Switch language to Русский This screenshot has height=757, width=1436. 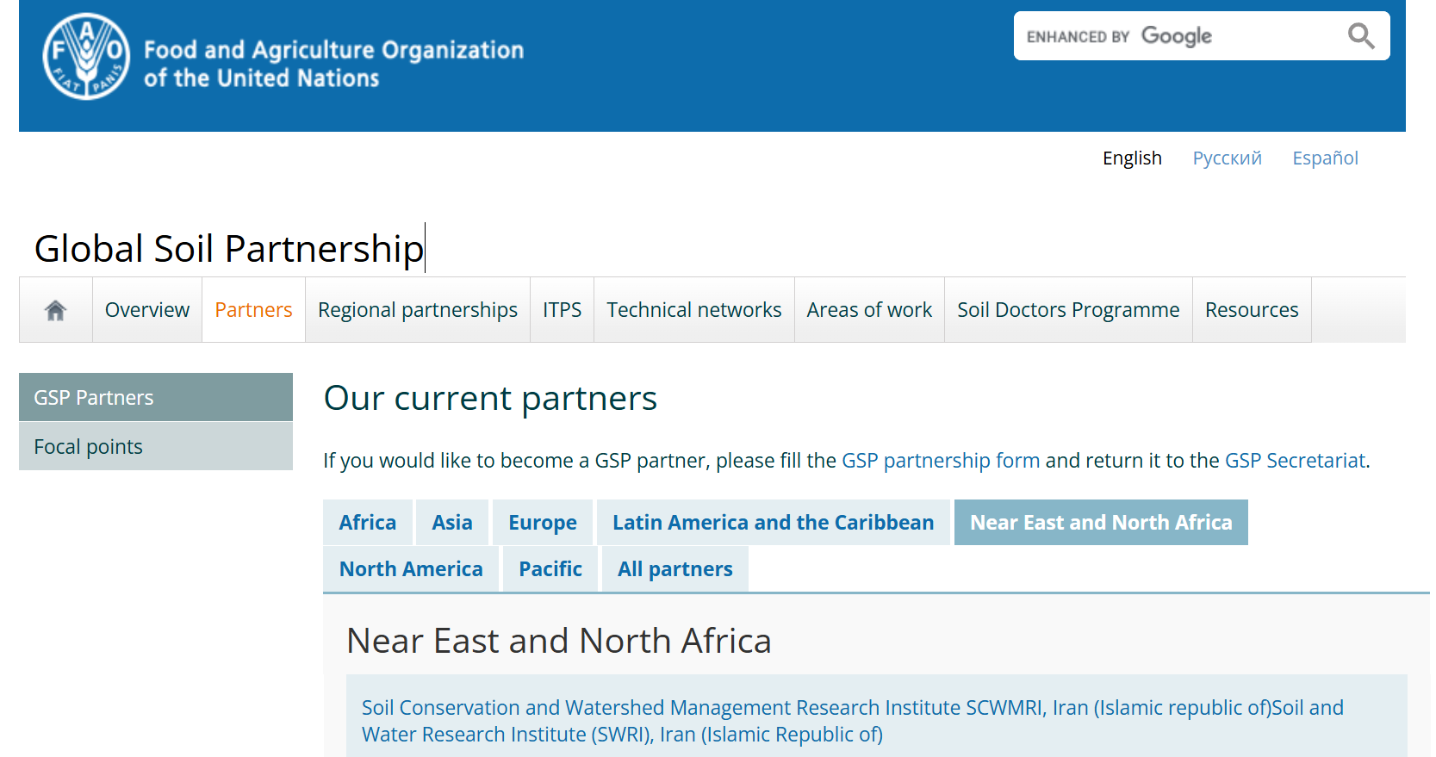(x=1227, y=158)
